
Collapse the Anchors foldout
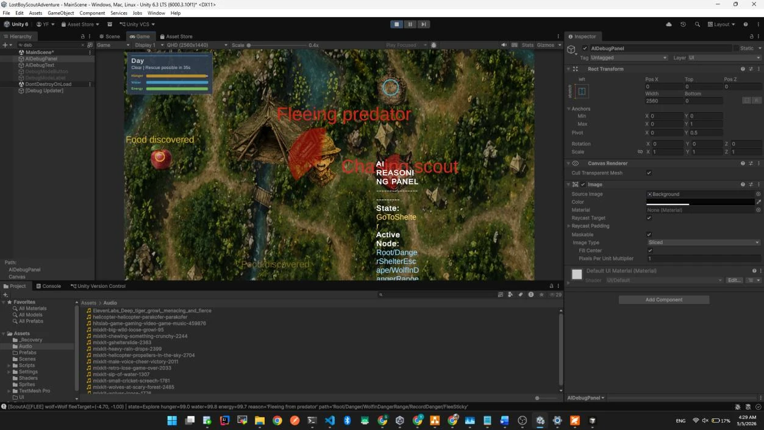569,109
